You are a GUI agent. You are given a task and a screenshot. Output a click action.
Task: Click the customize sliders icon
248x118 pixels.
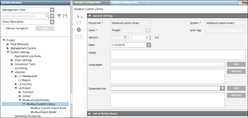pyautogui.click(x=79, y=37)
